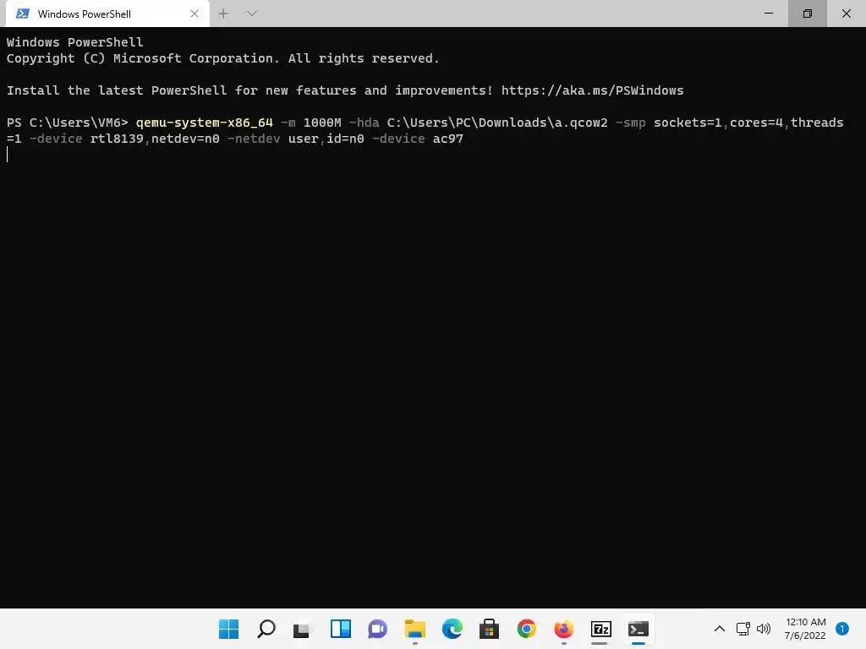Show hidden system tray icons
This screenshot has height=649, width=866.
pyautogui.click(x=720, y=629)
